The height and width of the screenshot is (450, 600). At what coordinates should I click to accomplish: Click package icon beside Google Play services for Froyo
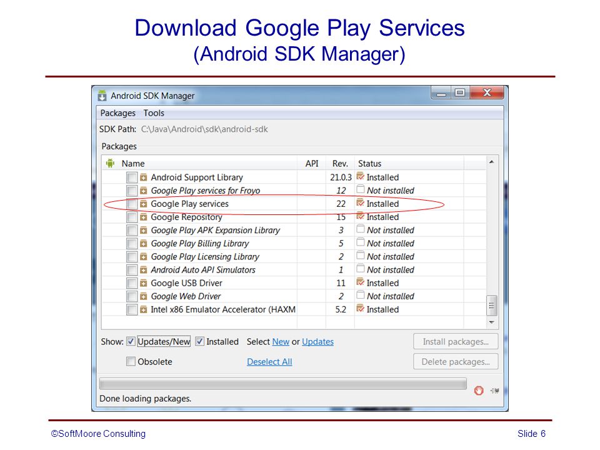tap(144, 191)
